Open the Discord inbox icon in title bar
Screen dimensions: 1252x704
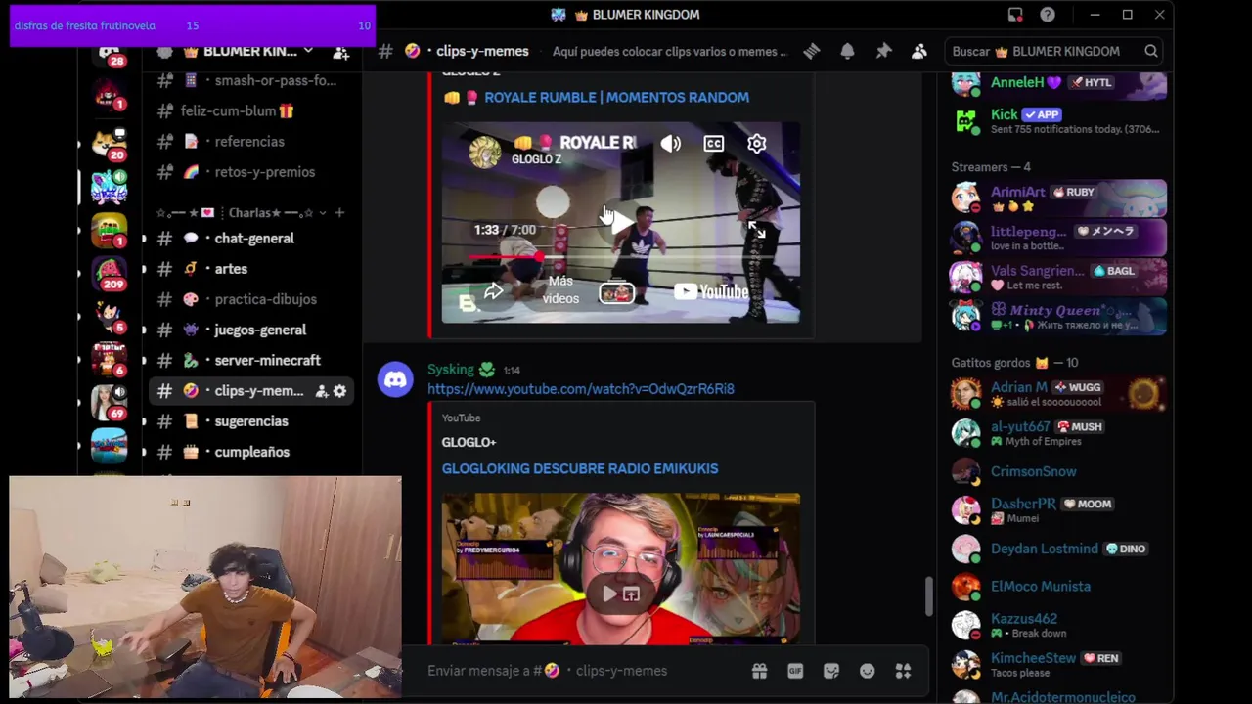[1015, 15]
